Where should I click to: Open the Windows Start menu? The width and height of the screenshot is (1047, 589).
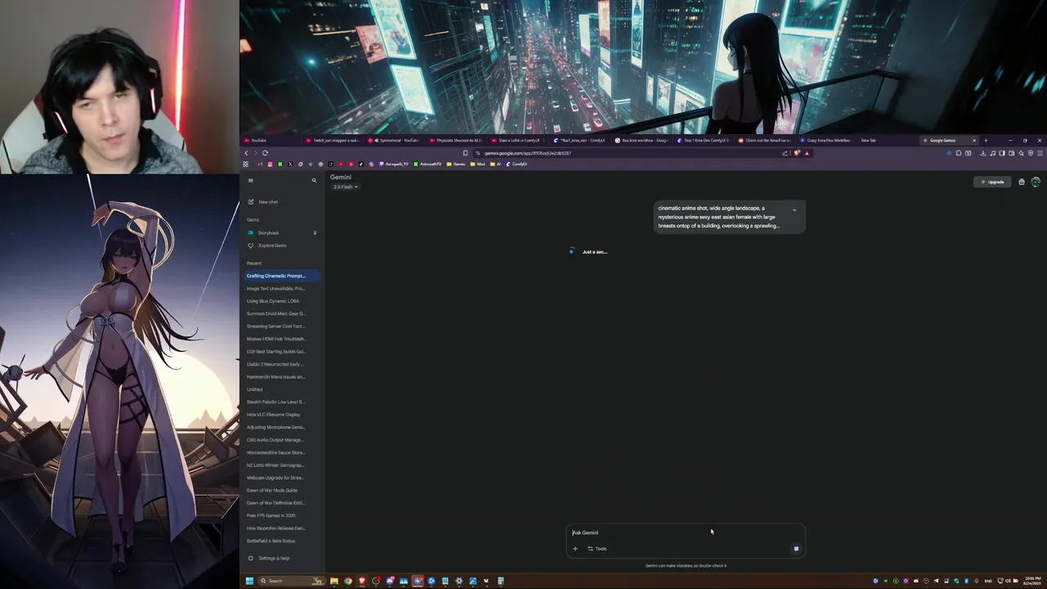(249, 581)
